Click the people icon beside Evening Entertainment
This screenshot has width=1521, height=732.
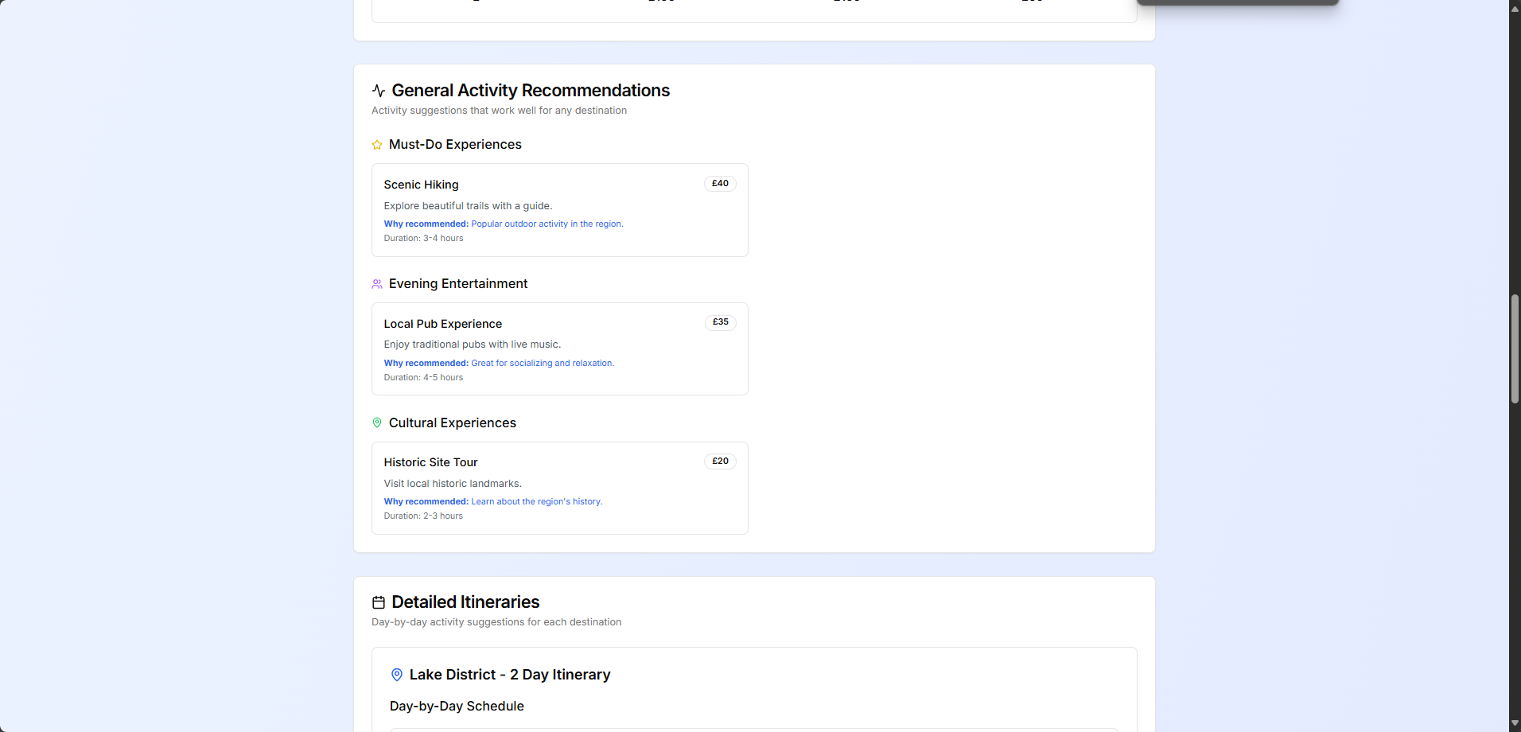[x=376, y=284]
